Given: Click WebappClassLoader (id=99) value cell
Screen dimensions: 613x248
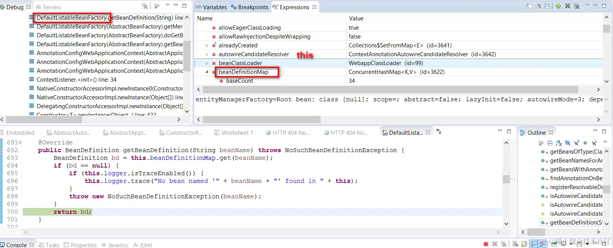Looking at the screenshot, I should pyautogui.click(x=386, y=63).
